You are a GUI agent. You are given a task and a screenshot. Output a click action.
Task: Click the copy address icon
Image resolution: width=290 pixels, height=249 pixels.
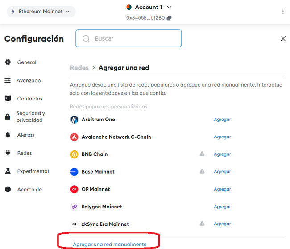(x=169, y=18)
